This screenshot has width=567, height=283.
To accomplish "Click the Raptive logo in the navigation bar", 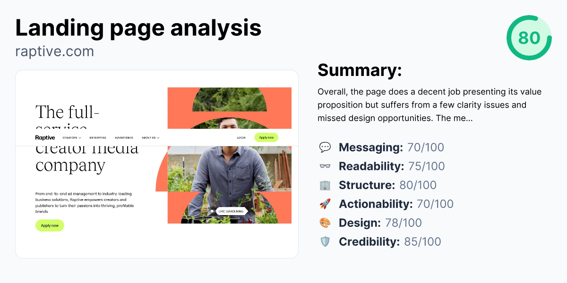I will point(45,137).
